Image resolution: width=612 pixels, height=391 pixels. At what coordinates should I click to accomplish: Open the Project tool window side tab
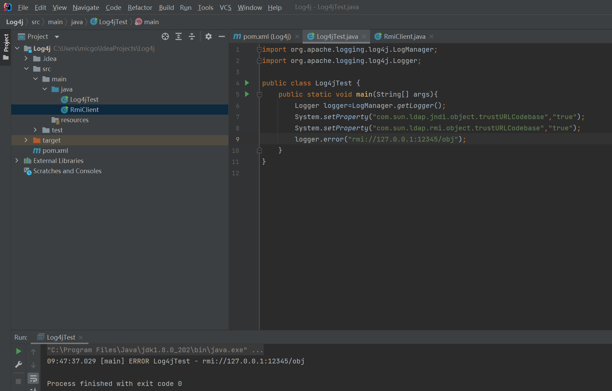pyautogui.click(x=6, y=43)
